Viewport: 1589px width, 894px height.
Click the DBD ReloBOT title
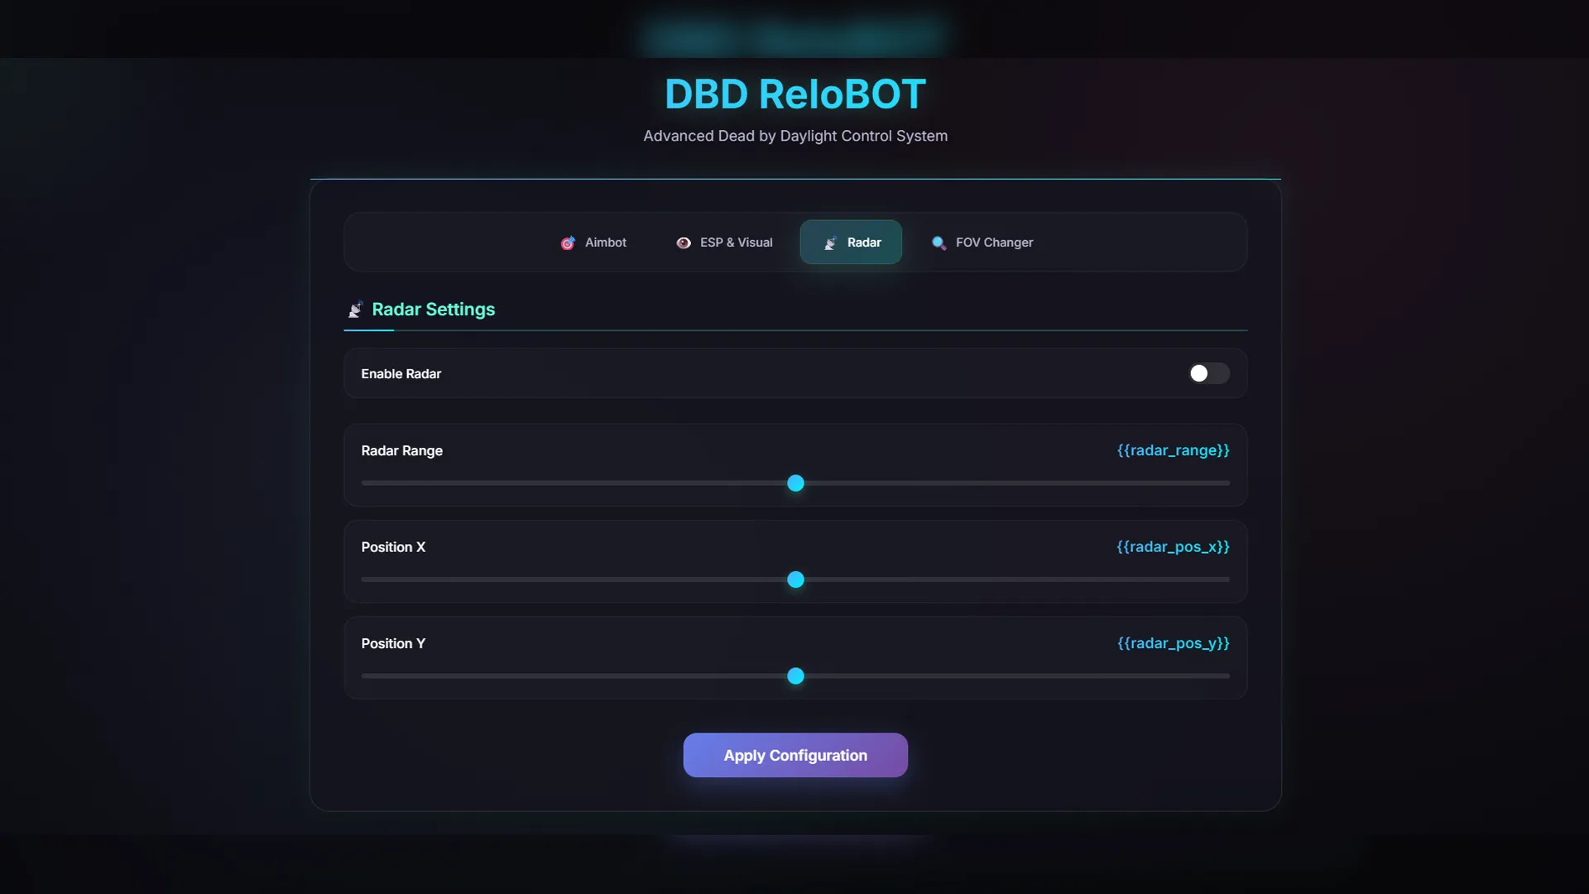point(794,94)
